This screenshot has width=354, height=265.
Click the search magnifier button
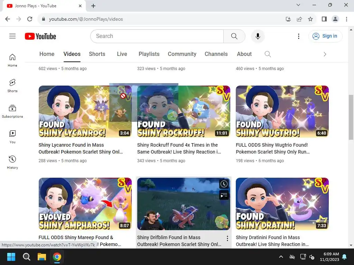pos(234,36)
